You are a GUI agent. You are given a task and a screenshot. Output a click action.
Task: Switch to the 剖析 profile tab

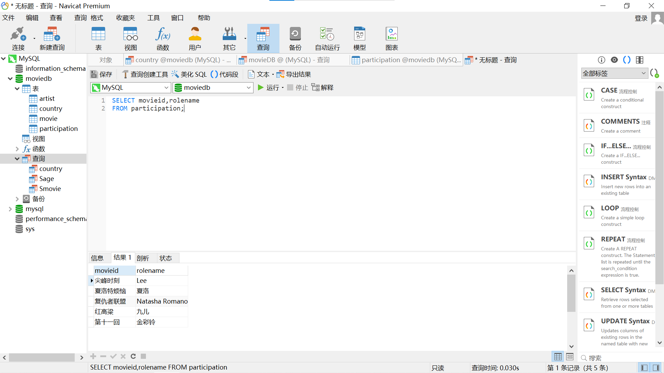pos(142,258)
